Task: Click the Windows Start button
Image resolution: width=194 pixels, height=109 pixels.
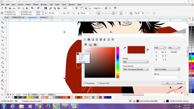Action: point(4,106)
